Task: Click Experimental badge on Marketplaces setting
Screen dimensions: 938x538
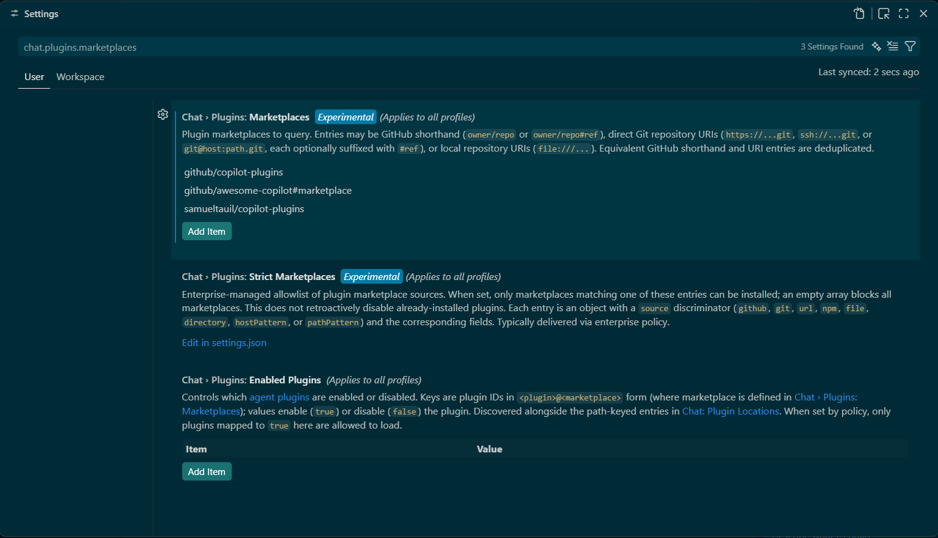Action: (x=345, y=117)
